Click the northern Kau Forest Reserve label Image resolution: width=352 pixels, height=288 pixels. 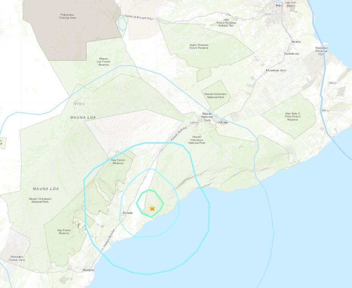click(x=118, y=161)
